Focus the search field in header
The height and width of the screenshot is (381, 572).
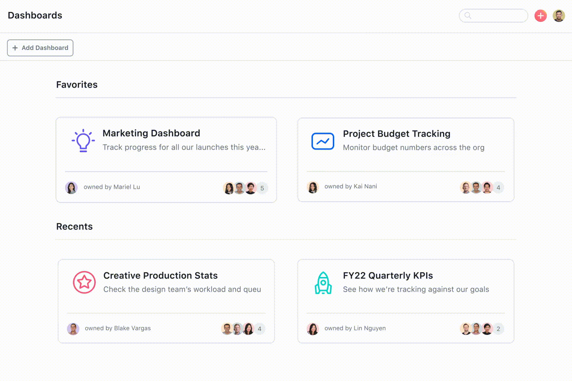493,15
